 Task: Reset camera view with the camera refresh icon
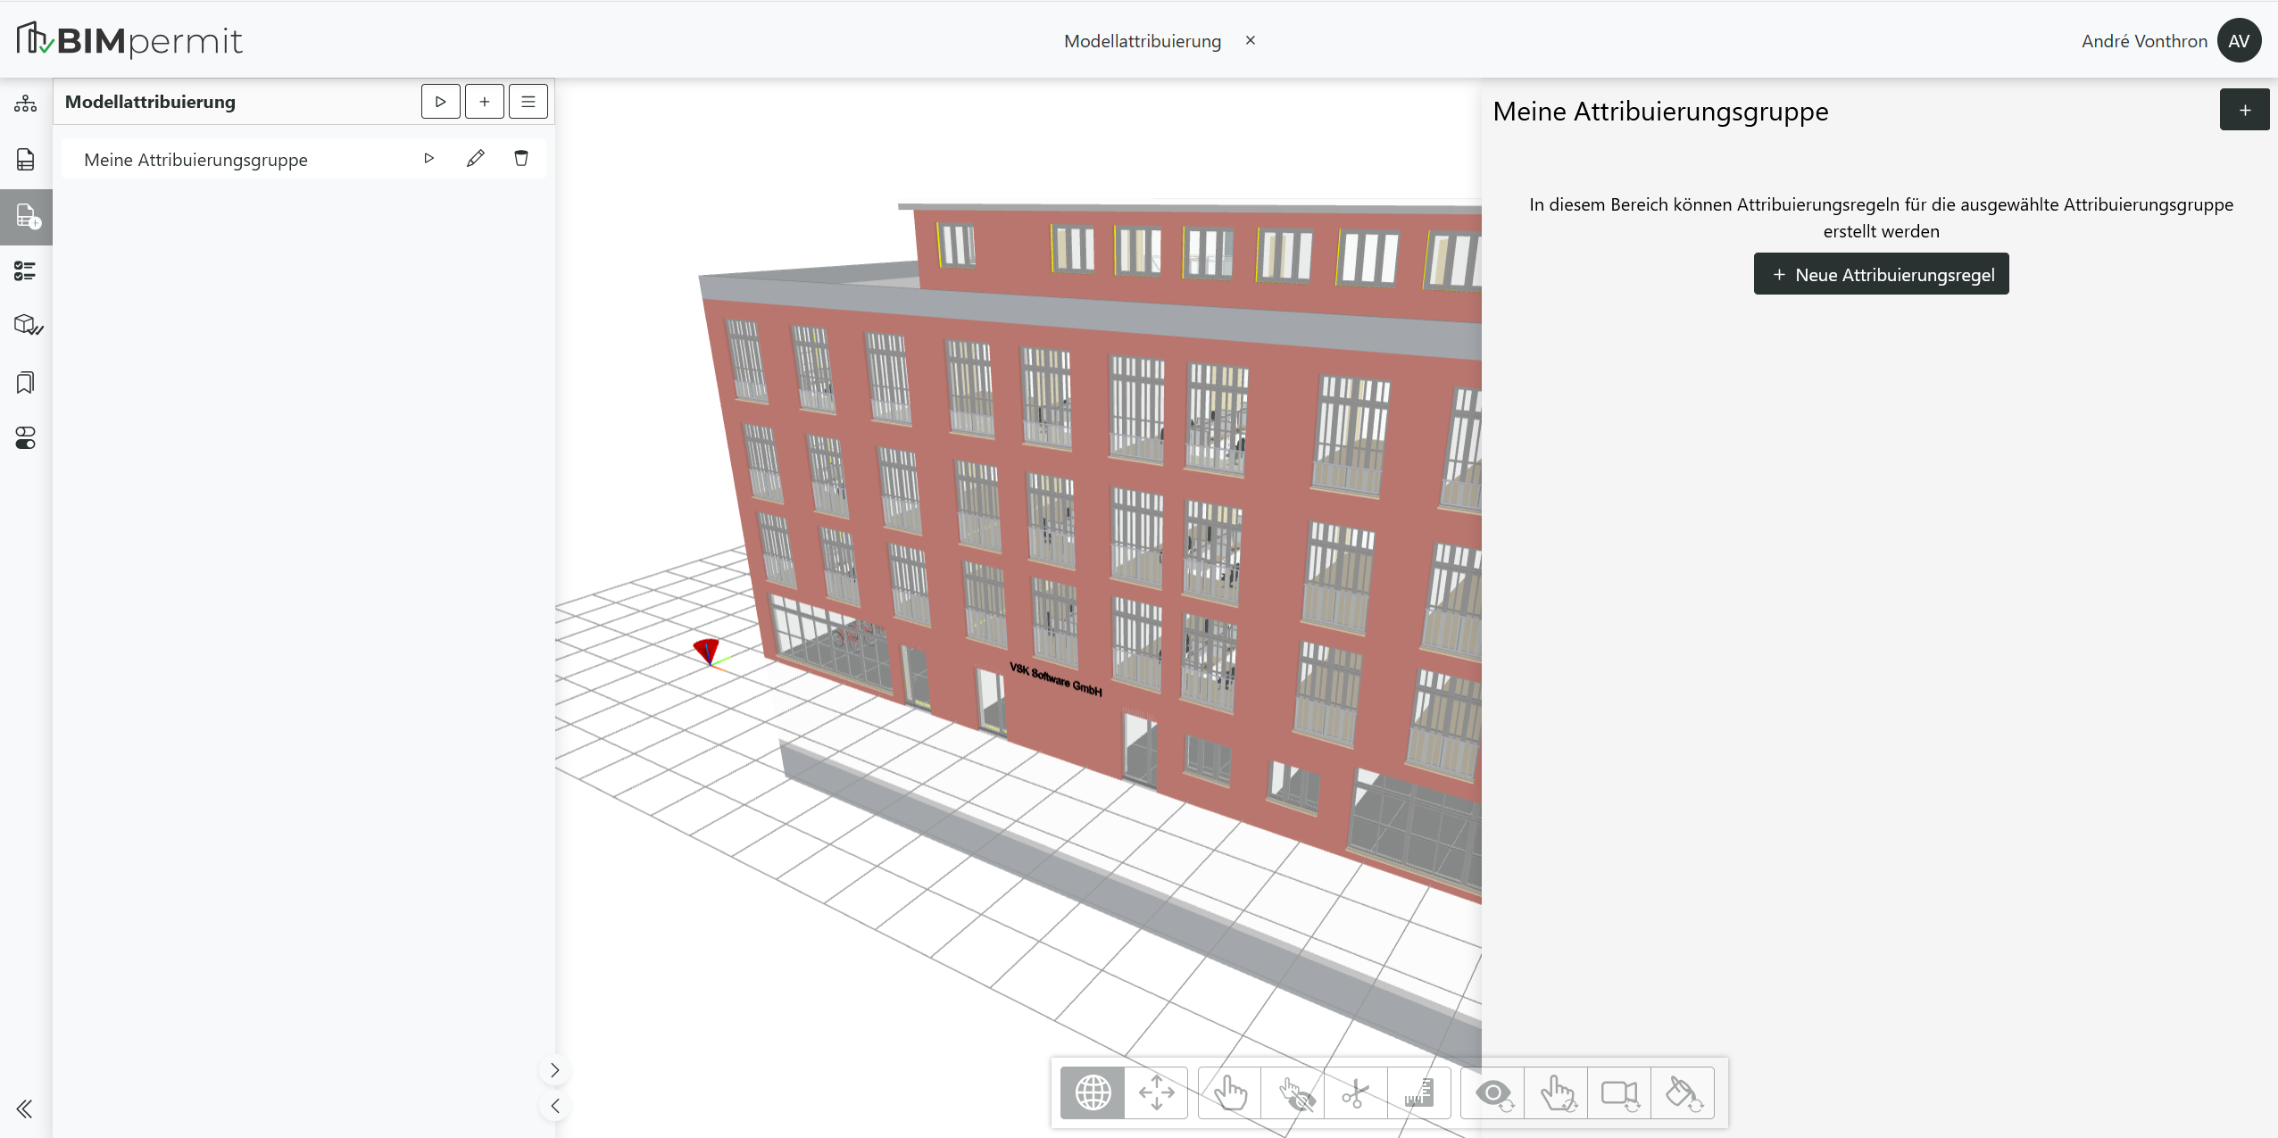[x=1619, y=1092]
